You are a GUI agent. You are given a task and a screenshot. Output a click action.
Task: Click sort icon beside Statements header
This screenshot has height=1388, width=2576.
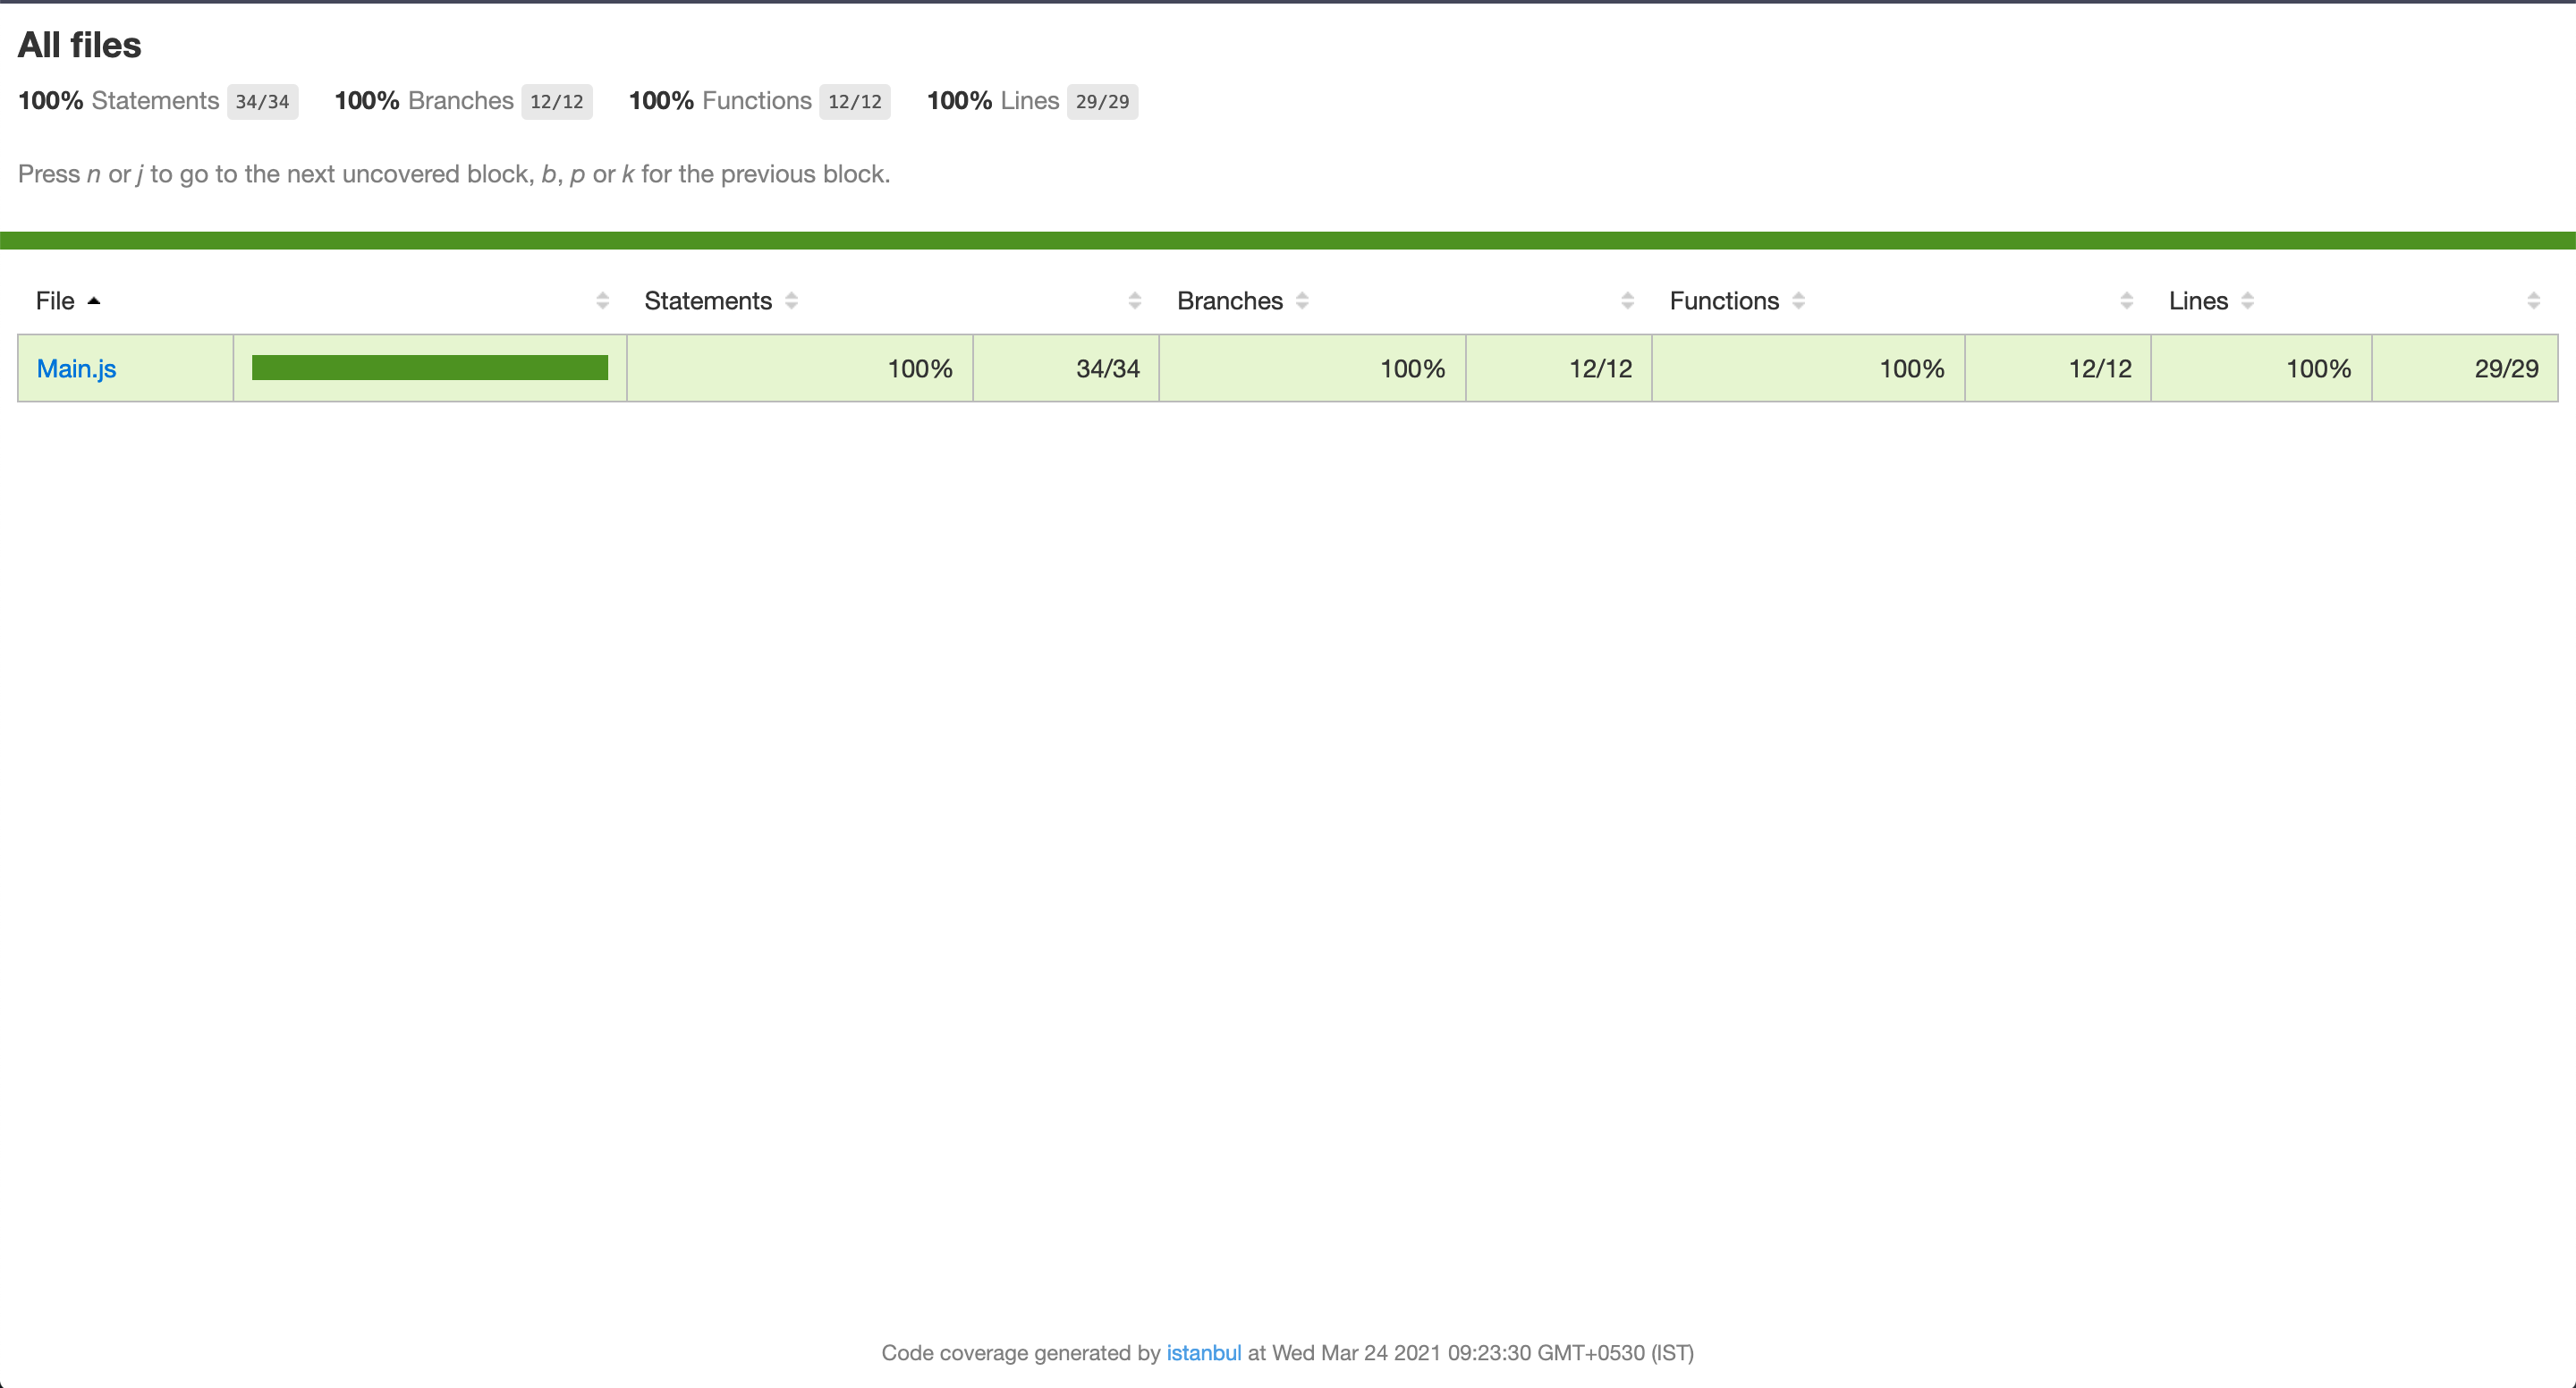[x=791, y=301]
